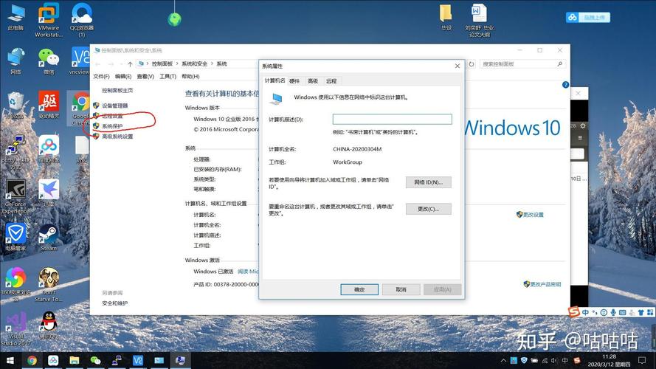Open the Recycle Bin desktop icon

(x=15, y=105)
